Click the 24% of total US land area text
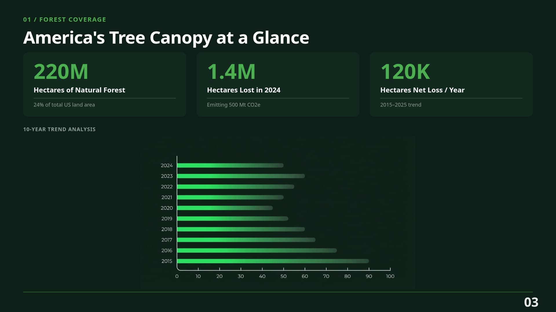 [64, 105]
